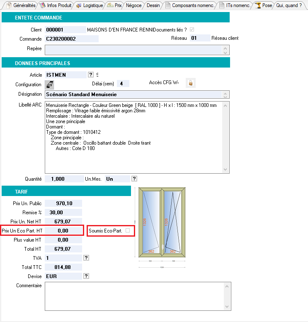Open the Logistique tab
Image resolution: width=308 pixels, height=322 pixels.
[90, 5]
